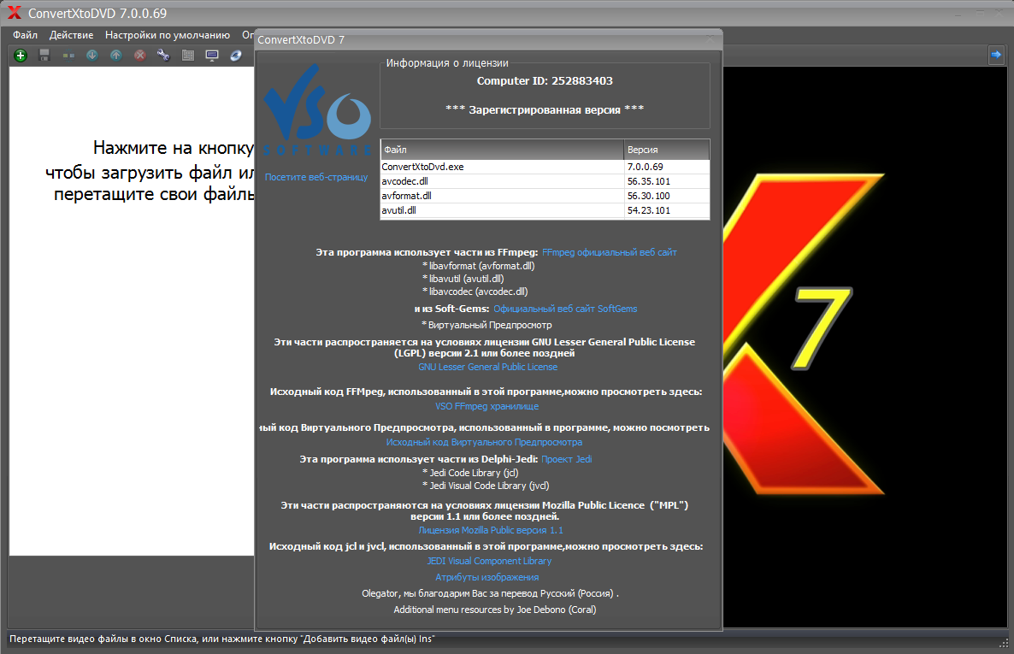This screenshot has width=1014, height=654.
Task: Open the Действие menu
Action: (71, 35)
